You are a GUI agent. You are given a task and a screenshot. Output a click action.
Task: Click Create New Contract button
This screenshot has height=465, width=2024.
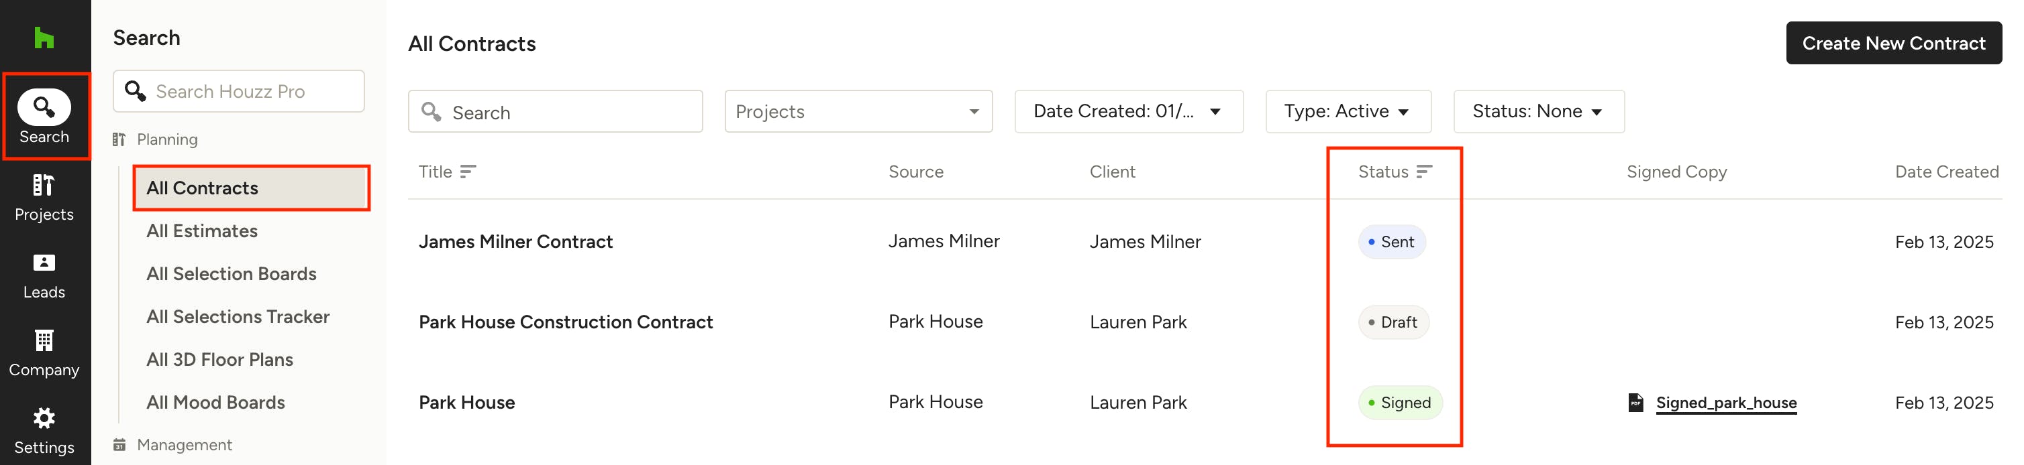pyautogui.click(x=1892, y=43)
